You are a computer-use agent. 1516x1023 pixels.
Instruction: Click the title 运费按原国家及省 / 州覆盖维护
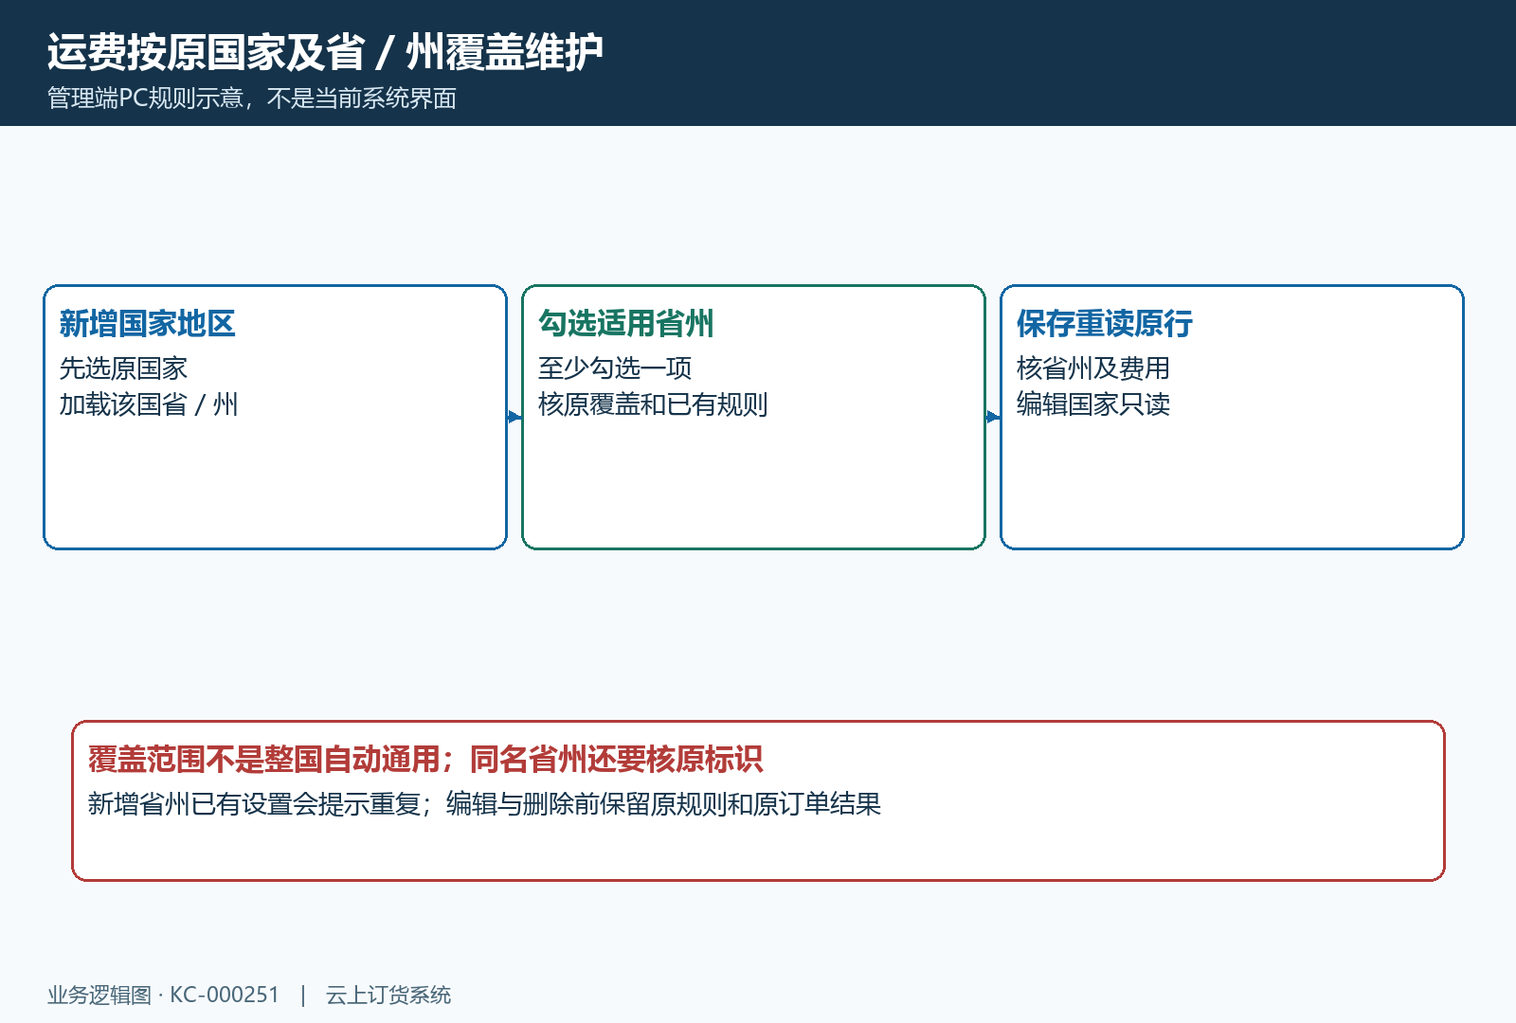[x=325, y=52]
